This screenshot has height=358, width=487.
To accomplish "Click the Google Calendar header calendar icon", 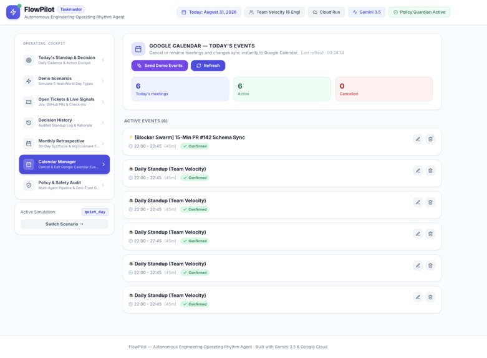I will [138, 49].
